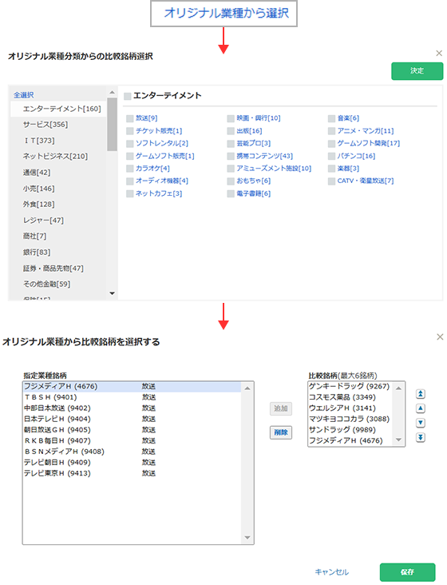Click the 全選択 link
Screen dimensions: 447x585
coord(23,95)
